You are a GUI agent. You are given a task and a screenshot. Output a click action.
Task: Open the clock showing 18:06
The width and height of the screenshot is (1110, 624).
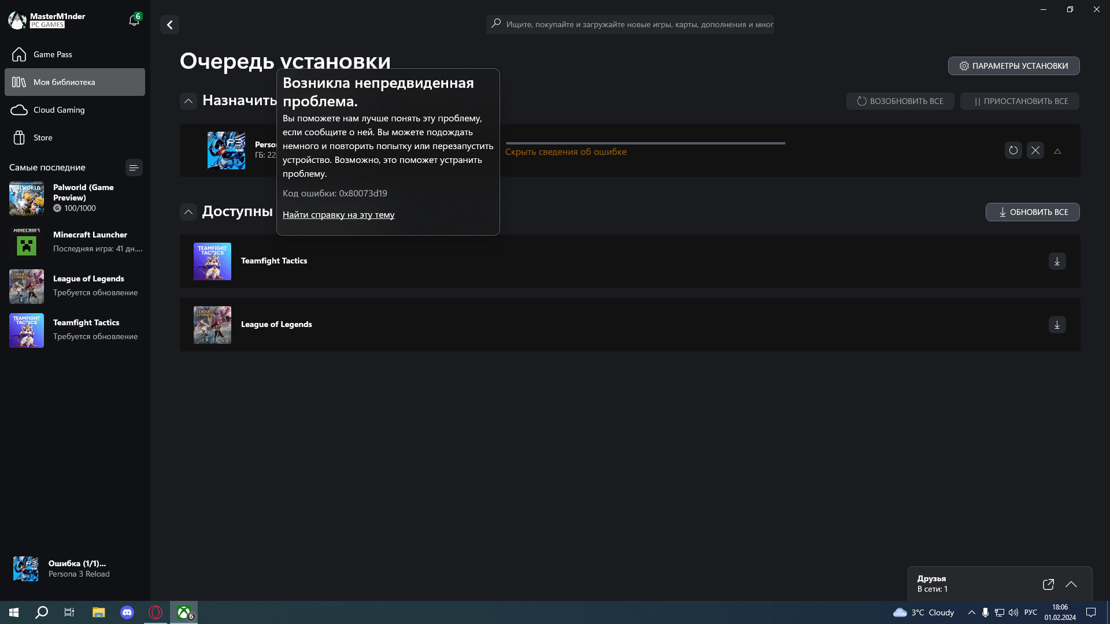click(x=1060, y=612)
